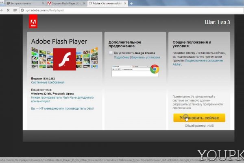The height and width of the screenshot is (163, 244).
Task: Click the IT-менеджер или производитель OEM link
Action: pyautogui.click(x=62, y=108)
